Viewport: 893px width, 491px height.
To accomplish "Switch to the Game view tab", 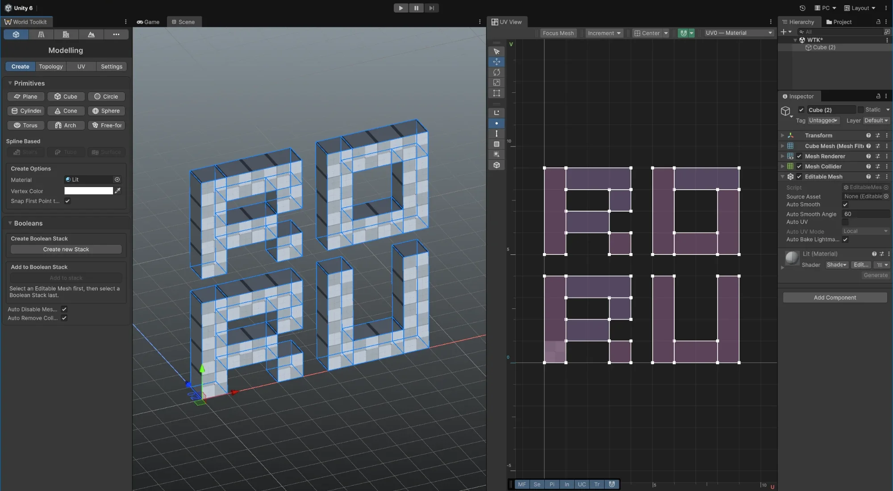I will (148, 22).
